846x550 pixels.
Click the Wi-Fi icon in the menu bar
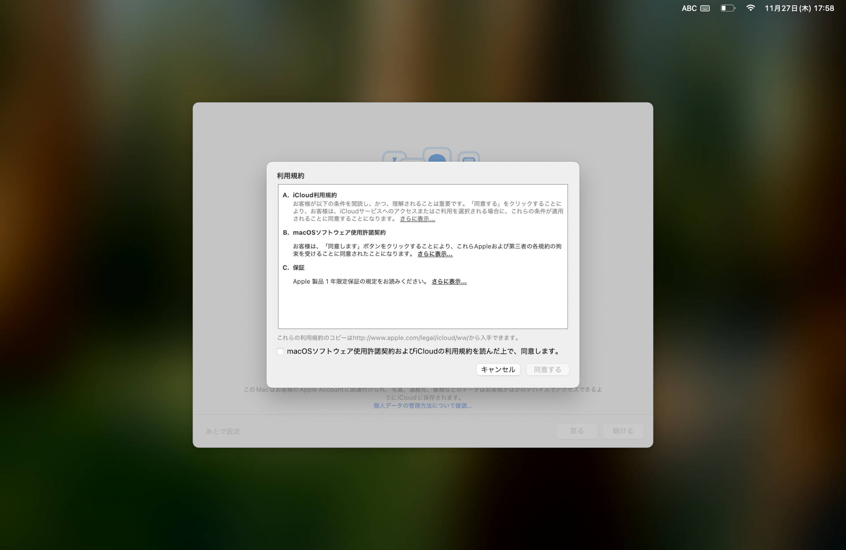[750, 8]
